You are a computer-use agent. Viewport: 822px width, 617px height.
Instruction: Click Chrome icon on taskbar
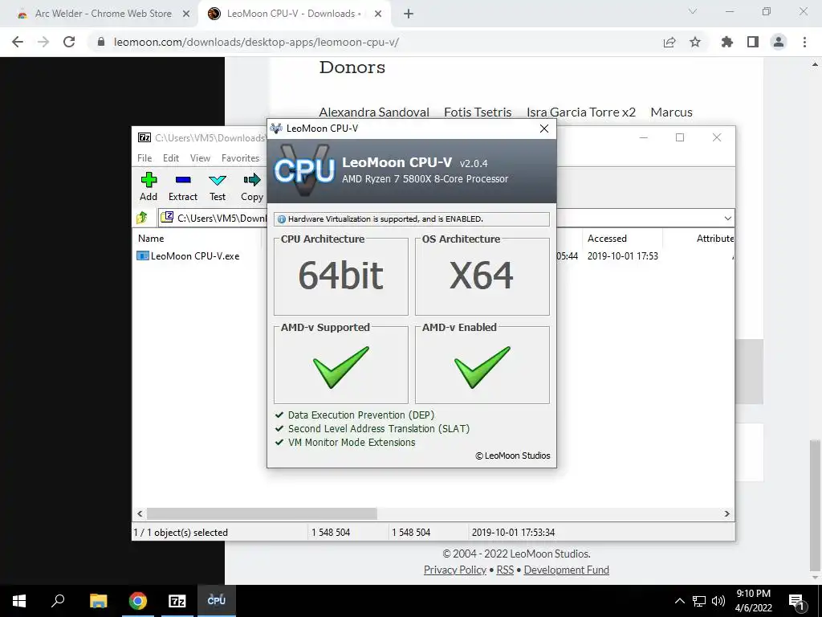point(138,601)
